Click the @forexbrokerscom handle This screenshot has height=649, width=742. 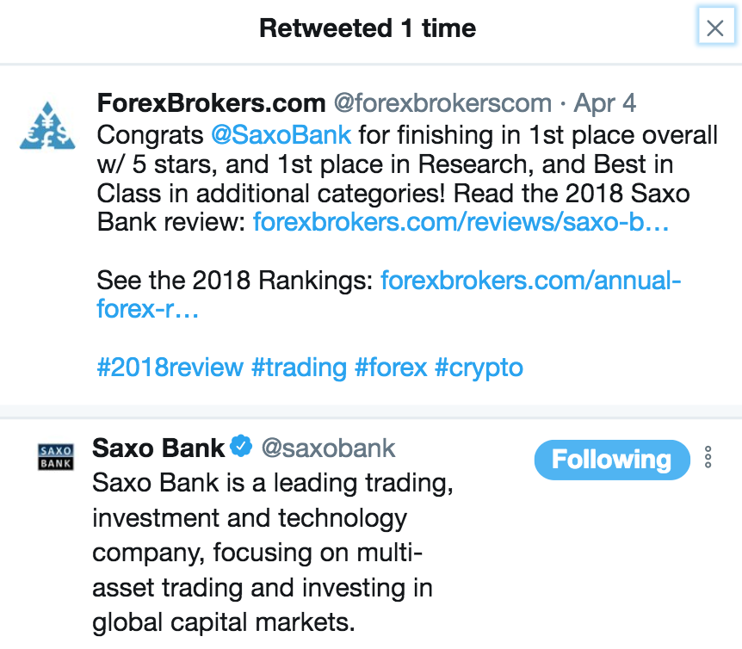[442, 104]
